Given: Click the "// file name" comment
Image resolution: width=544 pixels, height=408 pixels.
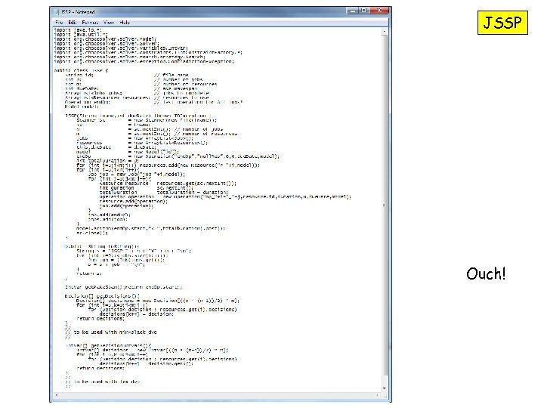Looking at the screenshot, I should 171,75.
